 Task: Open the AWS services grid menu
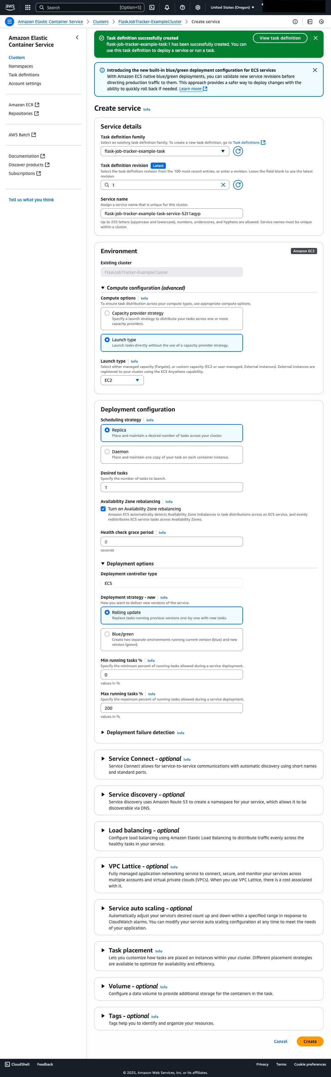(x=27, y=7)
